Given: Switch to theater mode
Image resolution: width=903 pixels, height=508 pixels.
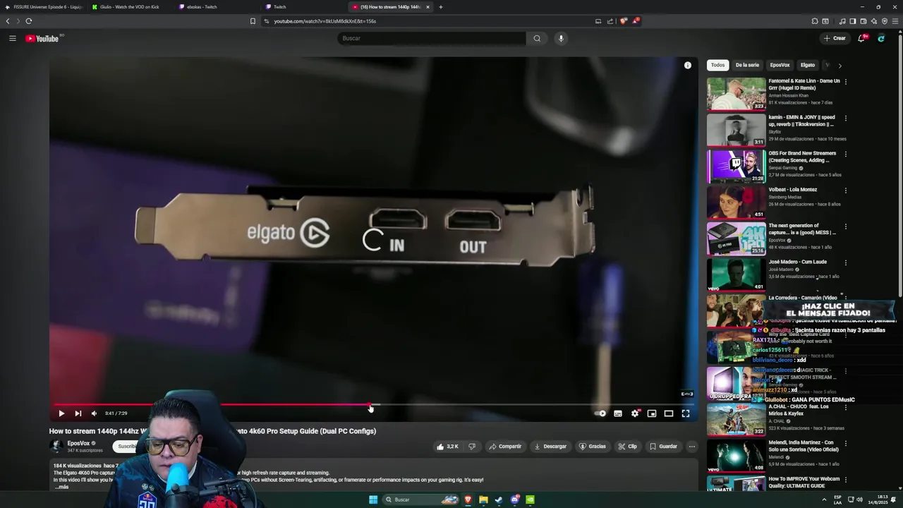Looking at the screenshot, I should (x=669, y=413).
